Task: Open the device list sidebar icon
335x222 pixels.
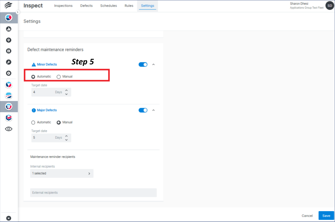Action: (8, 51)
